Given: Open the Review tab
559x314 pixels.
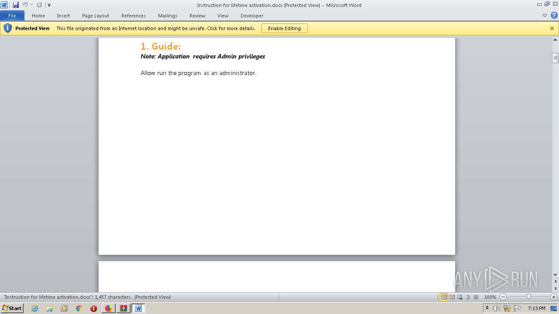Looking at the screenshot, I should pyautogui.click(x=197, y=16).
